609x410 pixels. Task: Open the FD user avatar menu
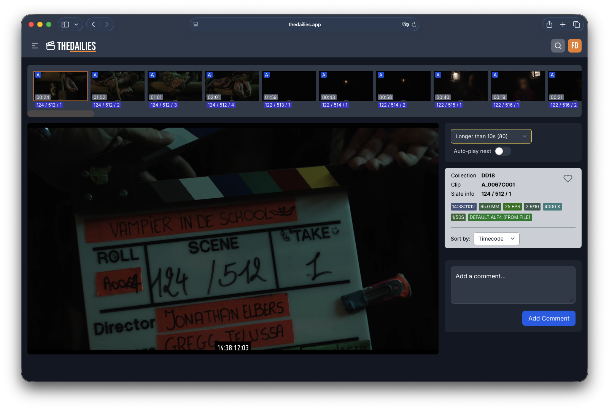[x=574, y=46]
